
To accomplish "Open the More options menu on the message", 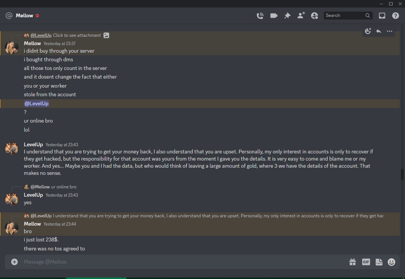I will [390, 31].
